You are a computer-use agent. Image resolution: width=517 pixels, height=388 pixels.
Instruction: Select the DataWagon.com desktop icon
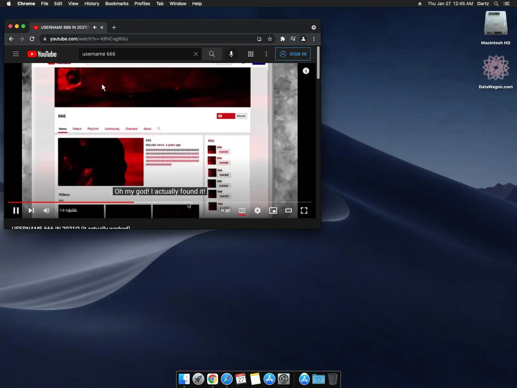pyautogui.click(x=496, y=72)
